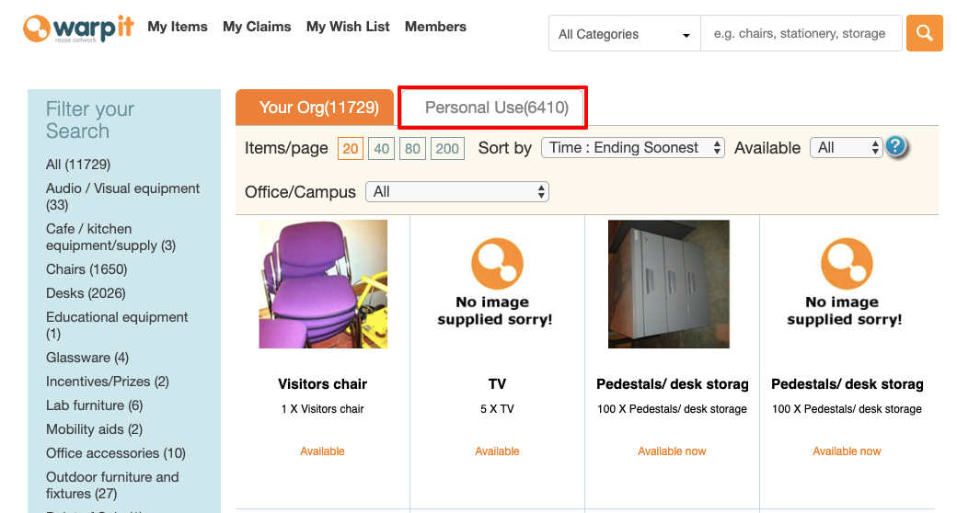Open the Visitors chair listing title
Screen dimensions: 957x513
322,383
